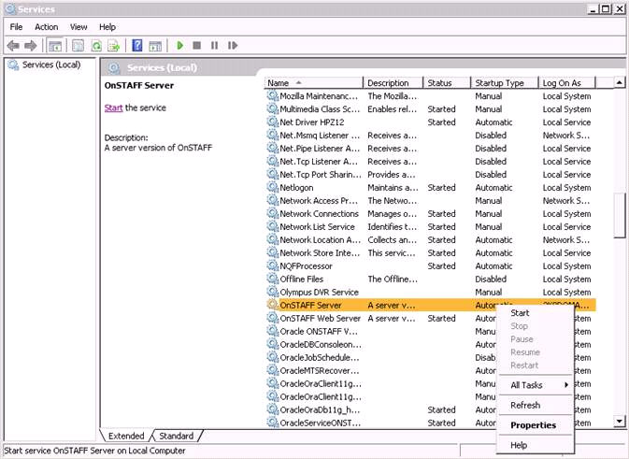Choose Properties in the context menu
629x459 pixels.
coord(535,425)
